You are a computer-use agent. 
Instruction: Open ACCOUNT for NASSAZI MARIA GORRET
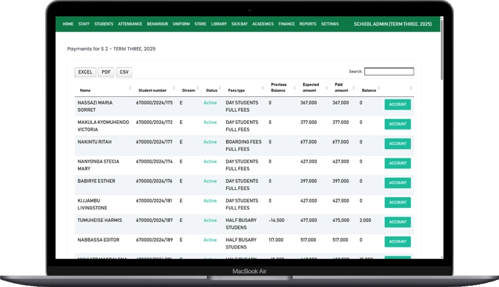(x=397, y=105)
